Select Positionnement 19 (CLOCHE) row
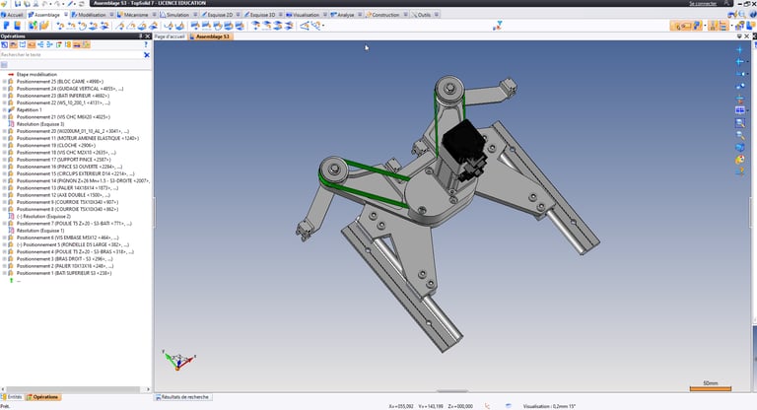This screenshot has width=757, height=410. tap(56, 145)
